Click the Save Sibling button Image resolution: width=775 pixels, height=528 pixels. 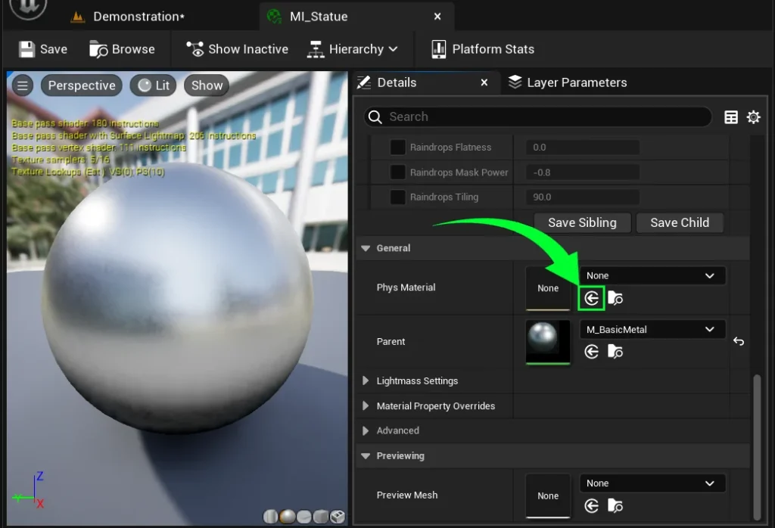[582, 222]
